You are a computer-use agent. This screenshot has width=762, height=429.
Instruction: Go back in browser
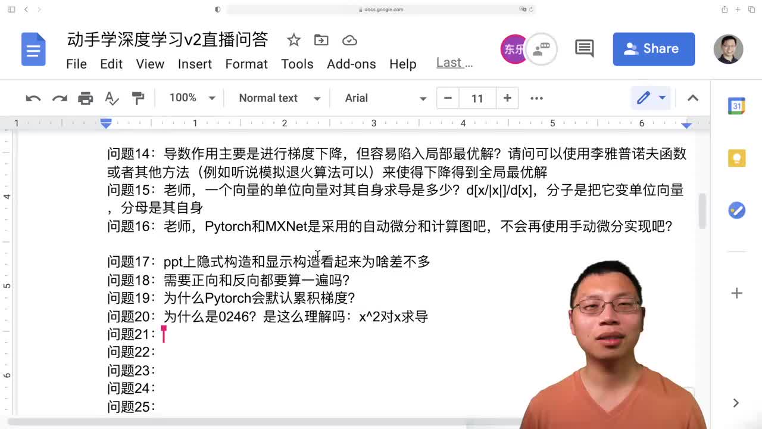pyautogui.click(x=26, y=10)
